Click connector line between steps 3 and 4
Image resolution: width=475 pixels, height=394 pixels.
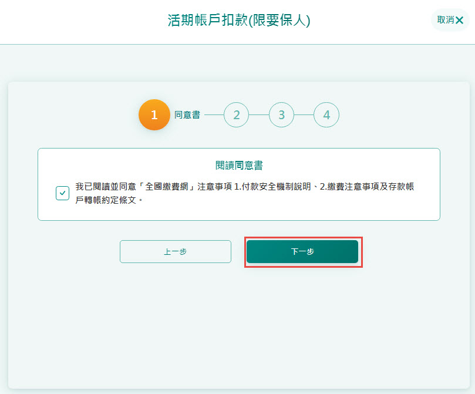point(304,115)
